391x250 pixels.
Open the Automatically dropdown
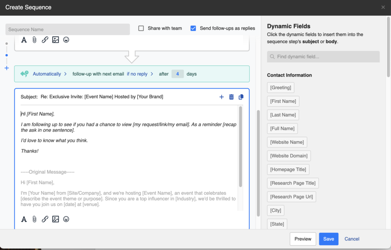point(47,73)
